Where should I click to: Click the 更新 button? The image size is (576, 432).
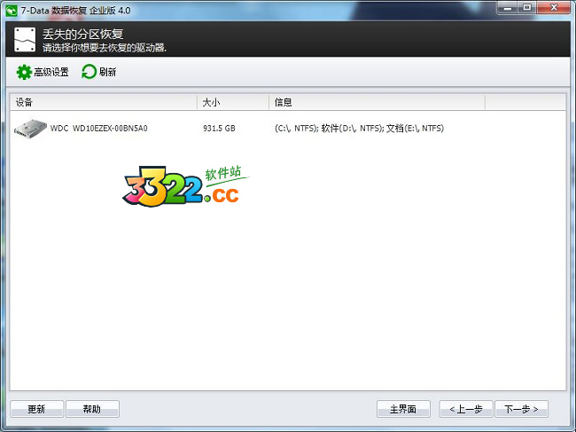(36, 409)
